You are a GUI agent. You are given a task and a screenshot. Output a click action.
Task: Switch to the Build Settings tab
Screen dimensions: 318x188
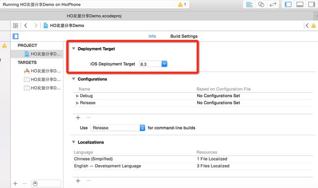point(184,36)
